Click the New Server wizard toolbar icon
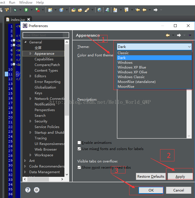The height and width of the screenshot is (198, 195). tap(50, 10)
